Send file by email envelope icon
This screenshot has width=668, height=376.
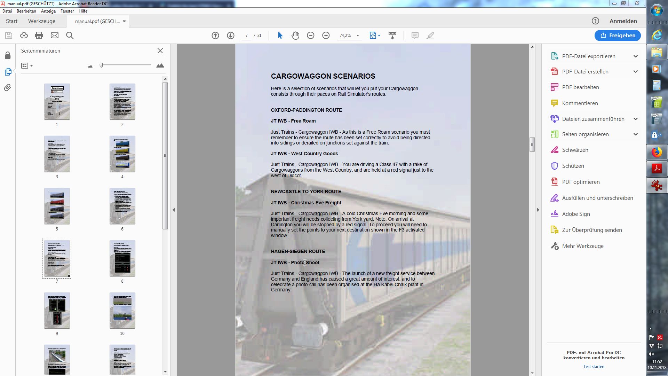tap(55, 36)
